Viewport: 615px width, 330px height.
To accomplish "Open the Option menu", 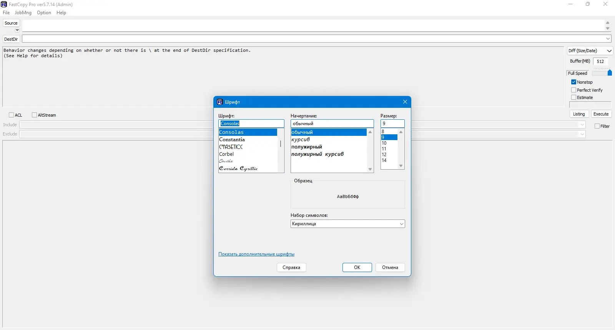I will tap(44, 13).
